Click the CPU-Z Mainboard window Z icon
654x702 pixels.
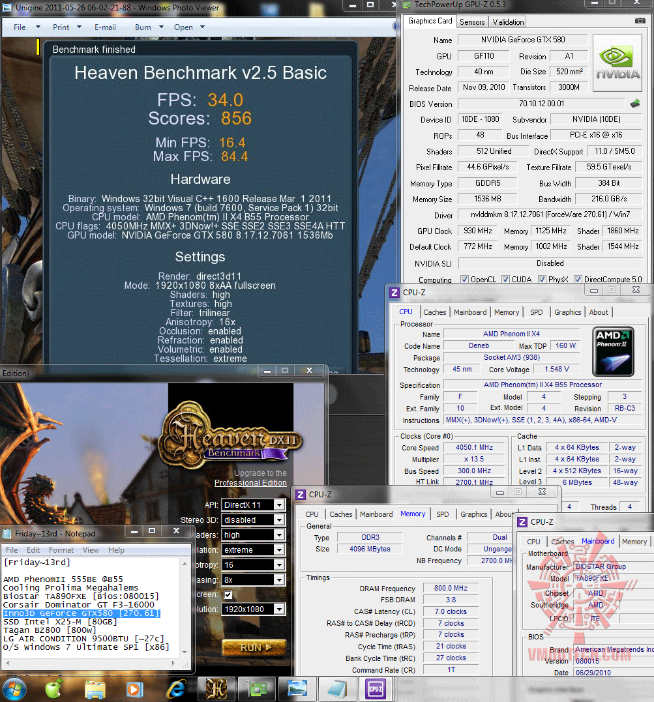click(522, 522)
